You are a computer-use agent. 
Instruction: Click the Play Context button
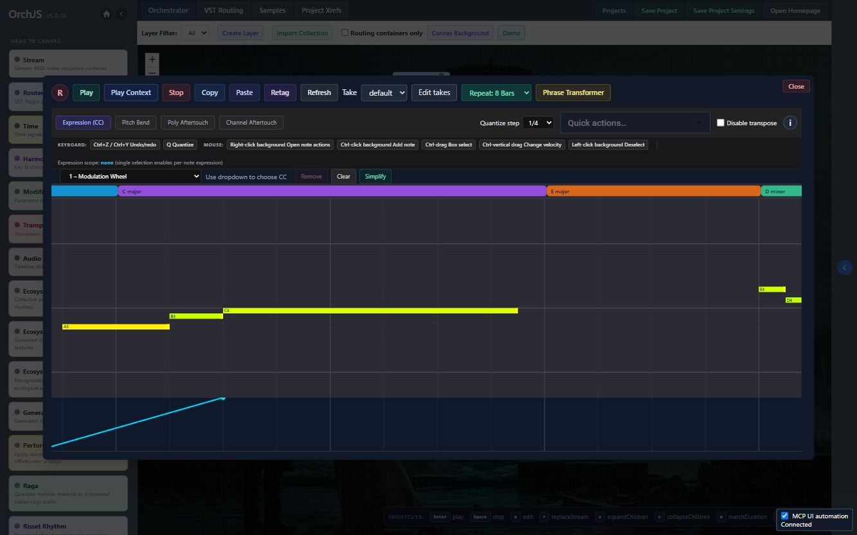coord(131,92)
